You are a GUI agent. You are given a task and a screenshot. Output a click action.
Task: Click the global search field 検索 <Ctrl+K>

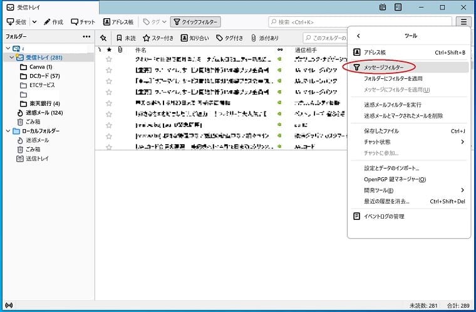[x=360, y=22]
